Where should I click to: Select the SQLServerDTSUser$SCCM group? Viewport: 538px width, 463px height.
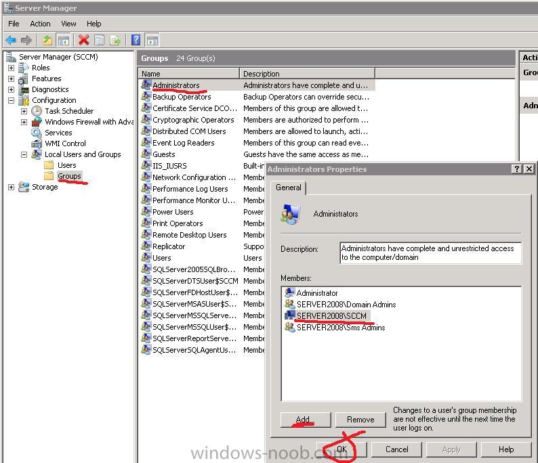click(x=195, y=281)
